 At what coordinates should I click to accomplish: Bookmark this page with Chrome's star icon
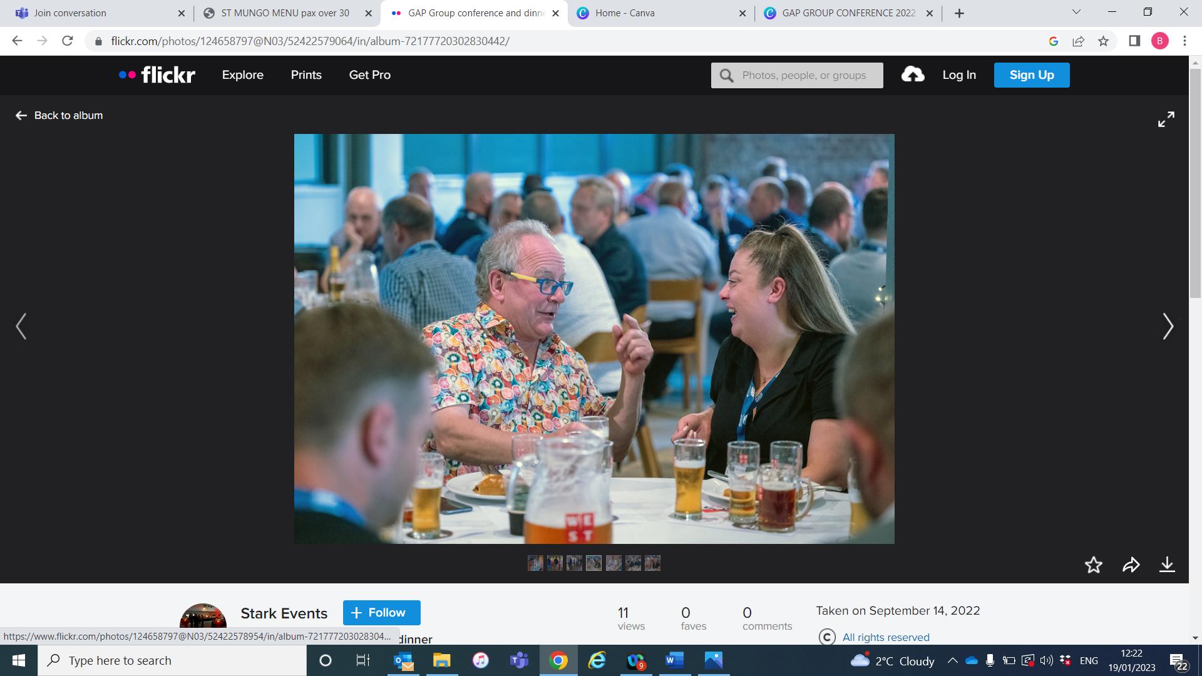pyautogui.click(x=1103, y=41)
